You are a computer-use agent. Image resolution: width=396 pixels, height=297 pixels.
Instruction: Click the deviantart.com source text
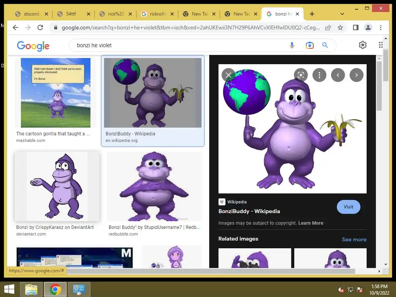(x=31, y=234)
